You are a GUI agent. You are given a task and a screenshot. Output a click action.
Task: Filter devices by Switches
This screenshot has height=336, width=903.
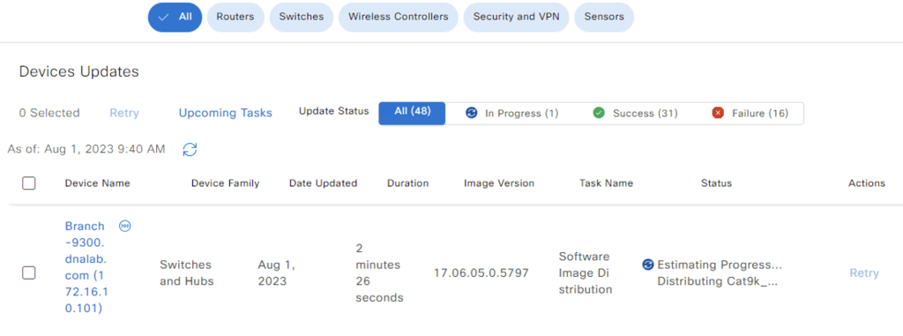click(x=302, y=18)
